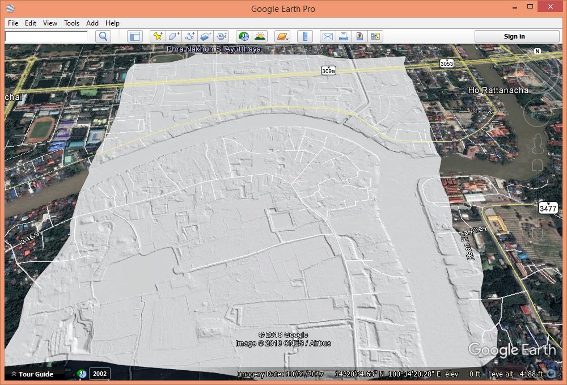Toggle sunlight across the landscape
The height and width of the screenshot is (385, 567).
point(260,36)
